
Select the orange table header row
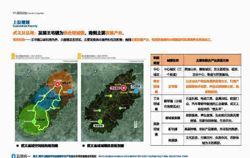point(196,60)
